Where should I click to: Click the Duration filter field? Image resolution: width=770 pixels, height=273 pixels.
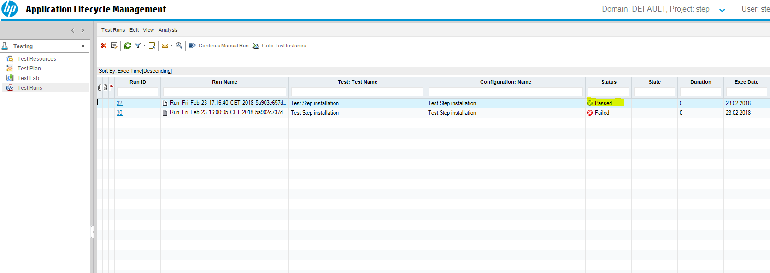700,92
